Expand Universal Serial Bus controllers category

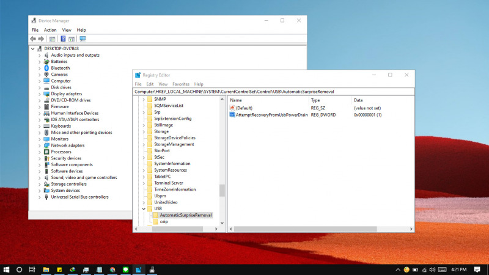point(40,197)
